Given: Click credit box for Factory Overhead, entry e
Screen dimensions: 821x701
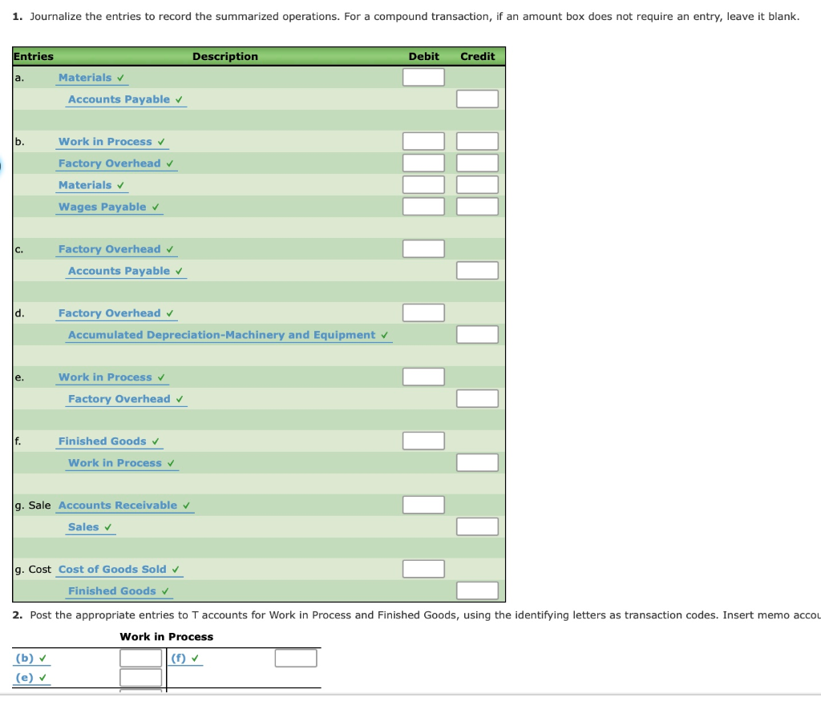Looking at the screenshot, I should [x=477, y=399].
